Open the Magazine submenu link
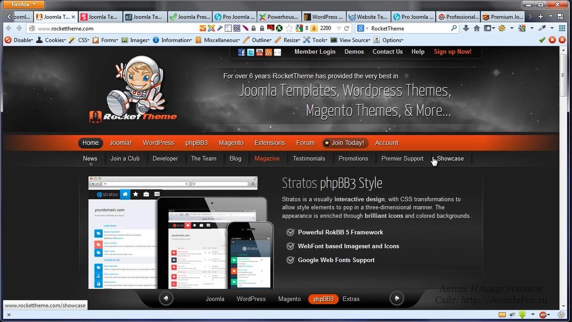 tap(267, 159)
